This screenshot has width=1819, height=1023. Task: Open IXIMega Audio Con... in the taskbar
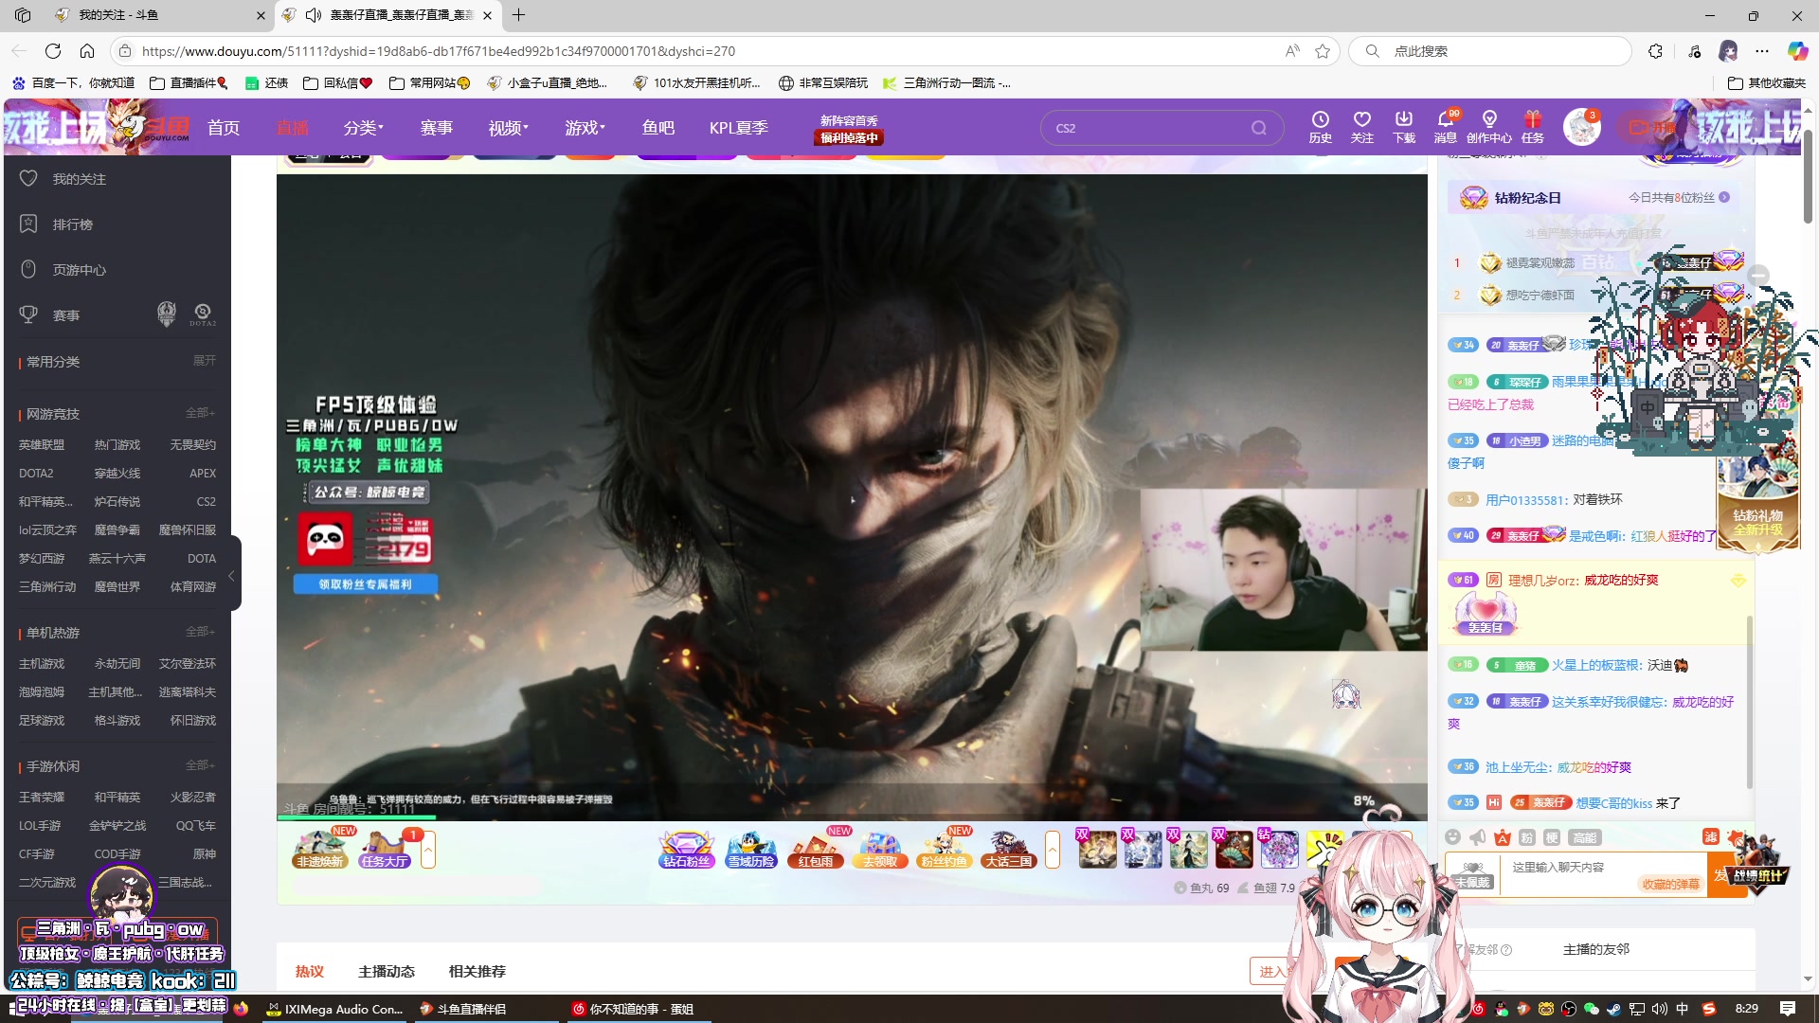click(x=335, y=1009)
